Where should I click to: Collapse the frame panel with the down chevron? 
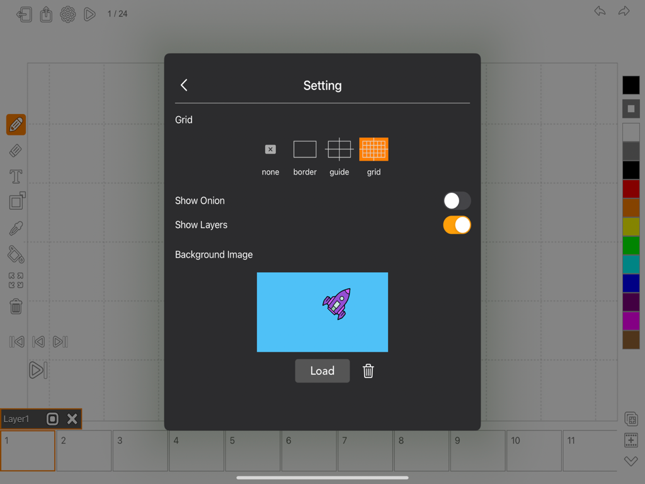631,462
